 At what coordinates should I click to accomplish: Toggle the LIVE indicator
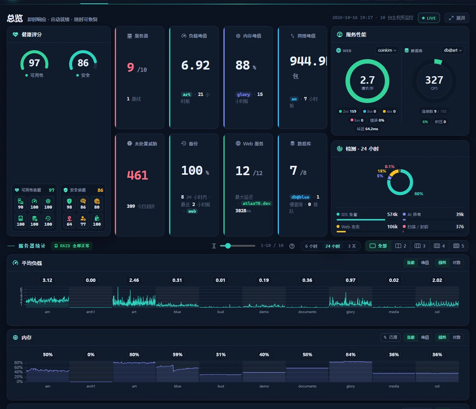[x=429, y=18]
